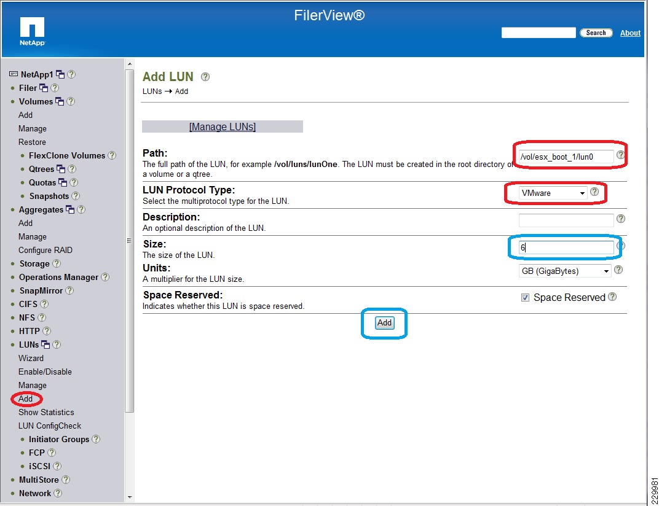Show help for NetApp1 in sidebar
The width and height of the screenshot is (659, 506).
71,74
